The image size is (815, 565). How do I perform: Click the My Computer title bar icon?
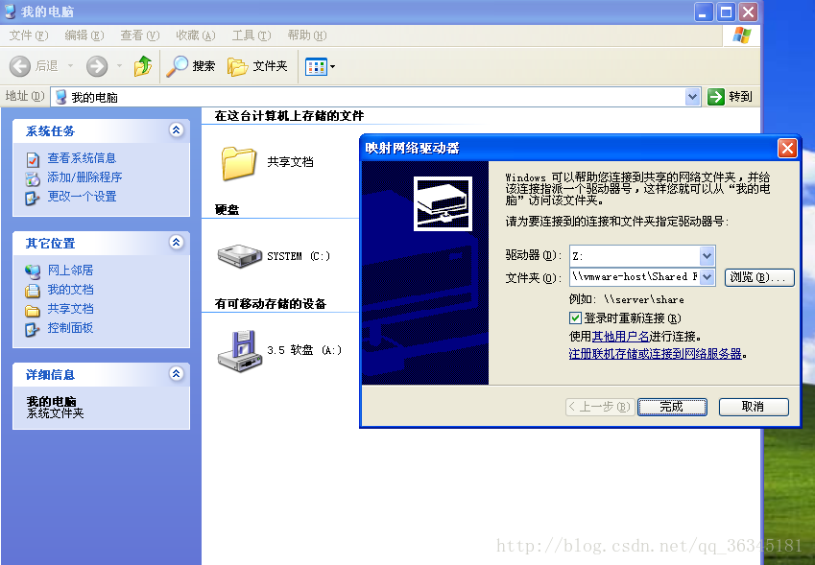pos(10,12)
